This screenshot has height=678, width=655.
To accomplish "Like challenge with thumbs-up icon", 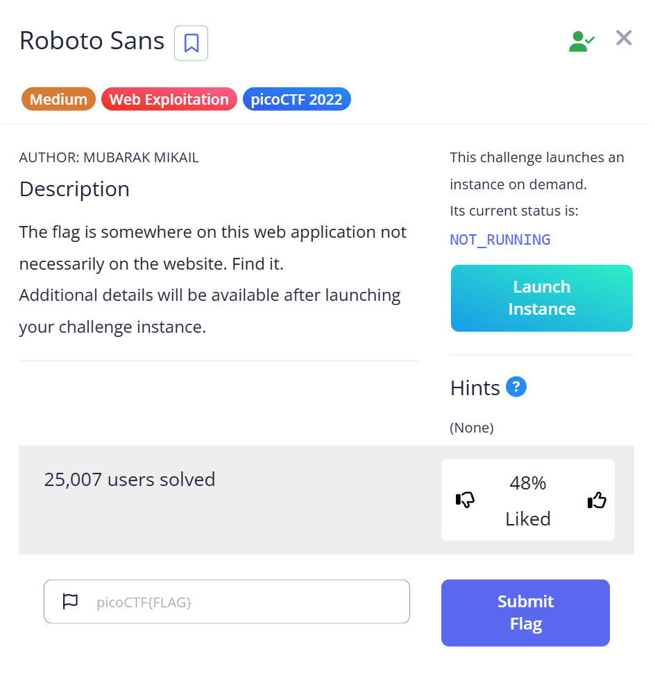I will click(x=597, y=500).
